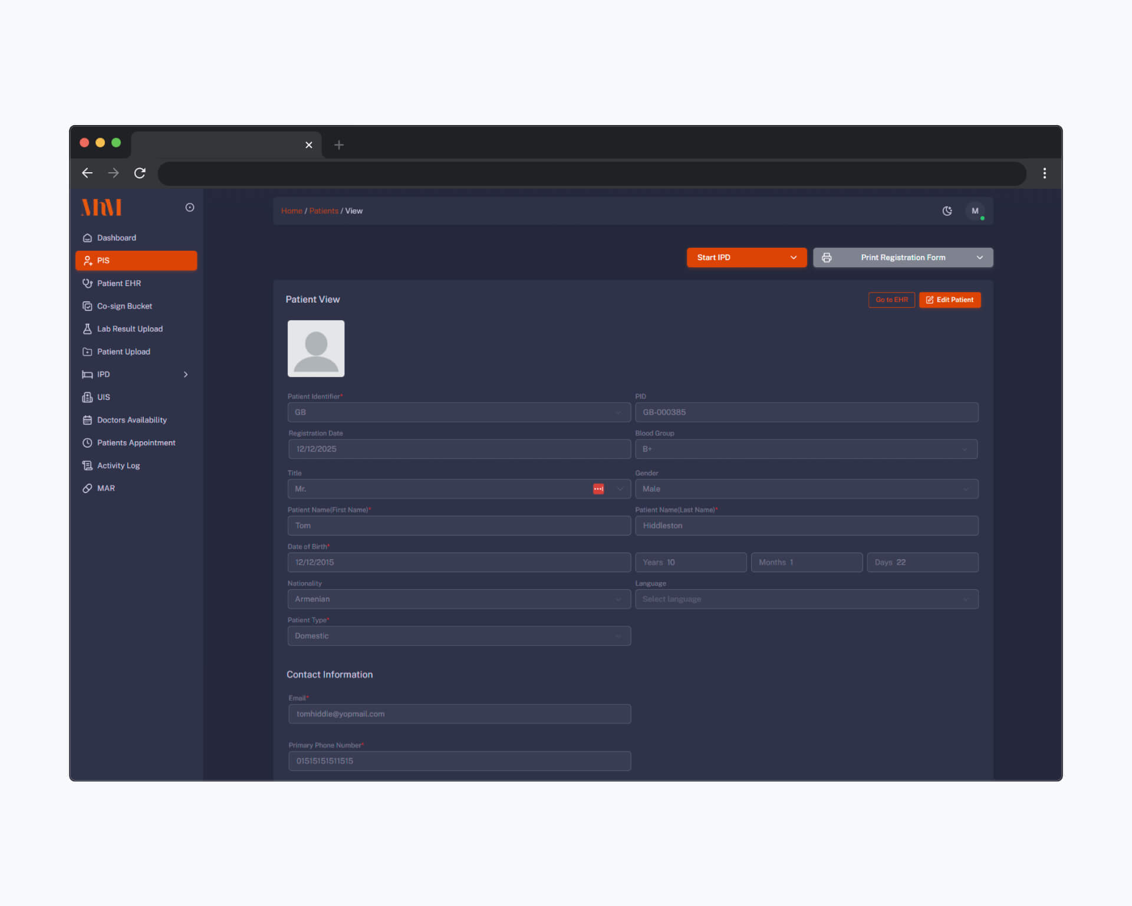The image size is (1132, 906).
Task: Click the patient photo placeholder
Action: point(316,349)
